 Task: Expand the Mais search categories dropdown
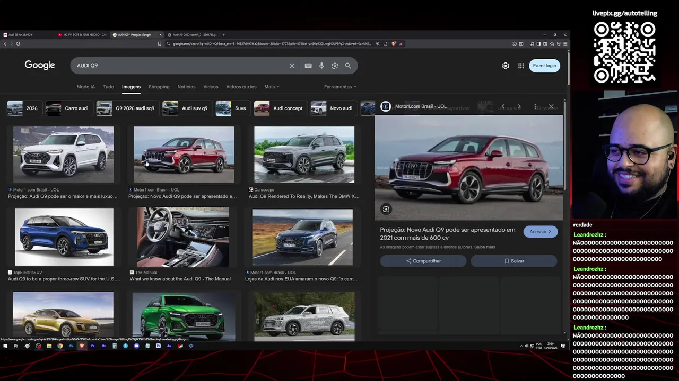(272, 87)
